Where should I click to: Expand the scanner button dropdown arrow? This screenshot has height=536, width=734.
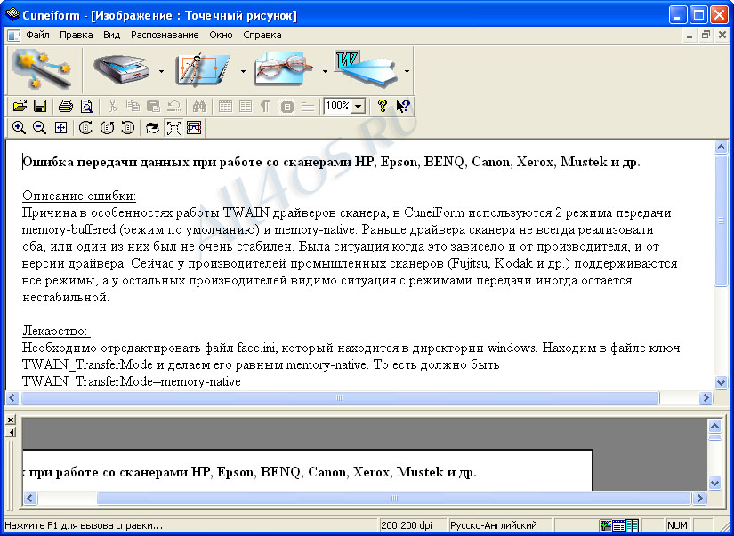click(162, 71)
